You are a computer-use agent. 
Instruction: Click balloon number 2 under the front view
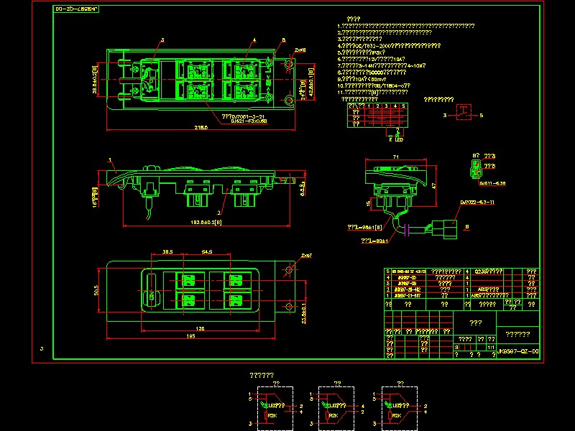pos(218,213)
